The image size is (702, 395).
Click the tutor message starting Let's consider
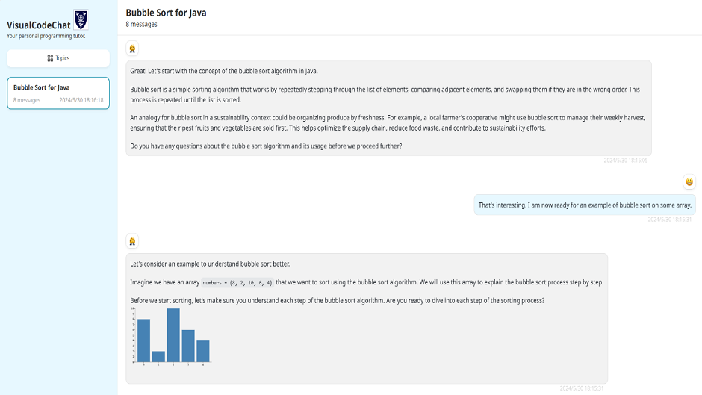point(367,318)
